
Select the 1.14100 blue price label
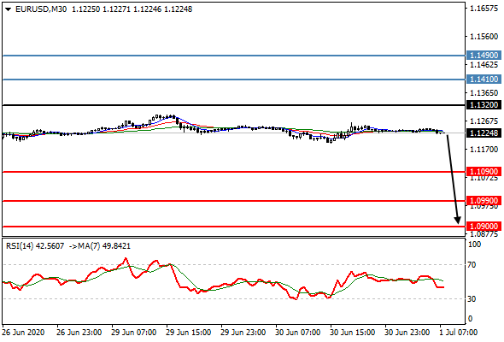(x=483, y=80)
